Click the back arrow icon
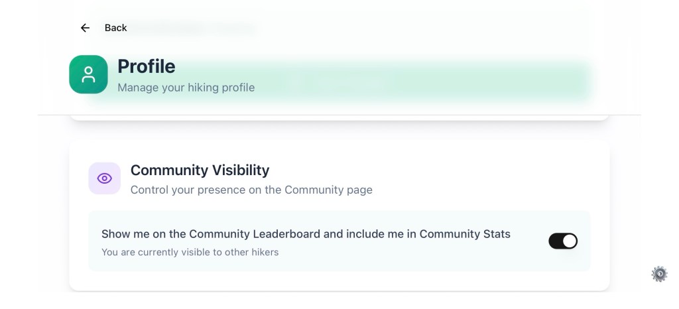 (85, 28)
